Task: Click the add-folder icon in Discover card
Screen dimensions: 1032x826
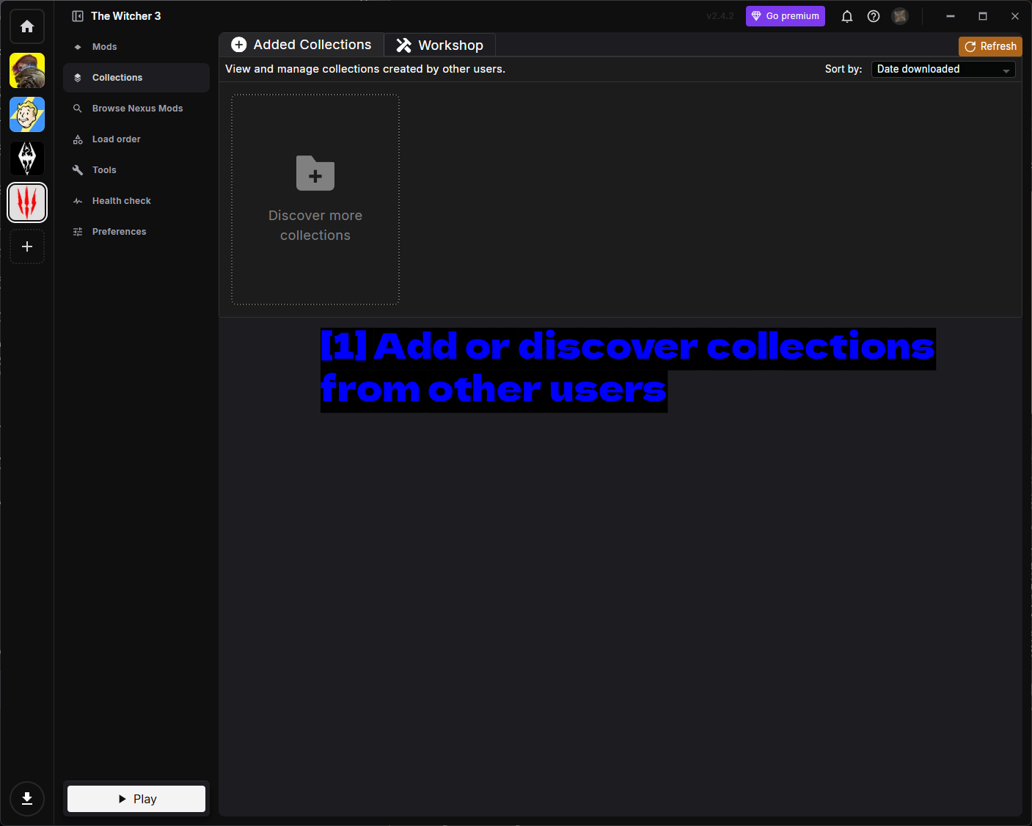Action: 315,173
